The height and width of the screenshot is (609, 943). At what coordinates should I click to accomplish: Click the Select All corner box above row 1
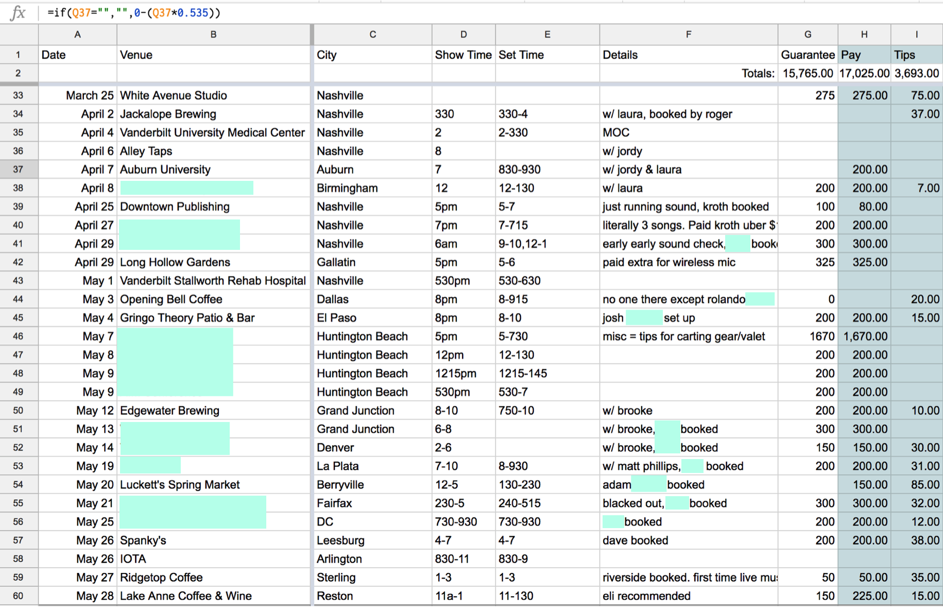(19, 34)
